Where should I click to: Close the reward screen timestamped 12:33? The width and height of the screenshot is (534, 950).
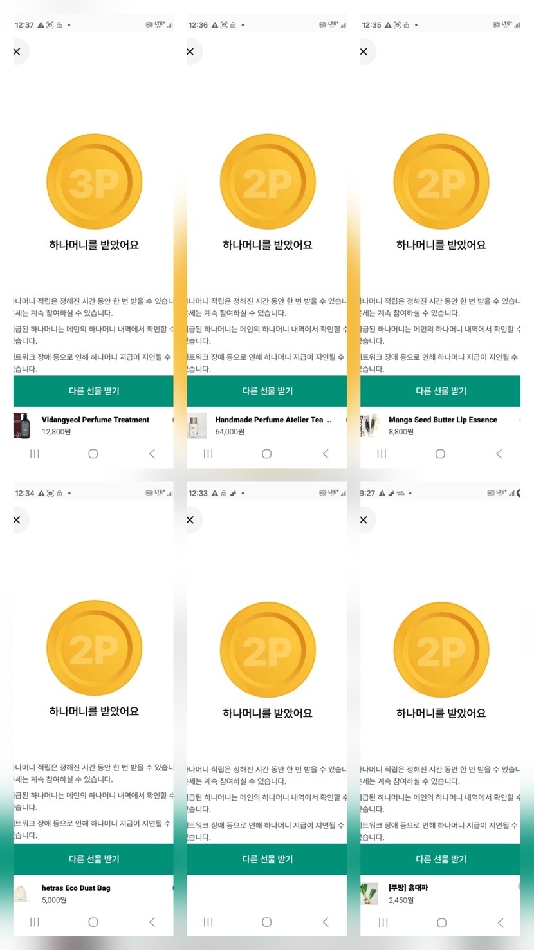pos(190,519)
